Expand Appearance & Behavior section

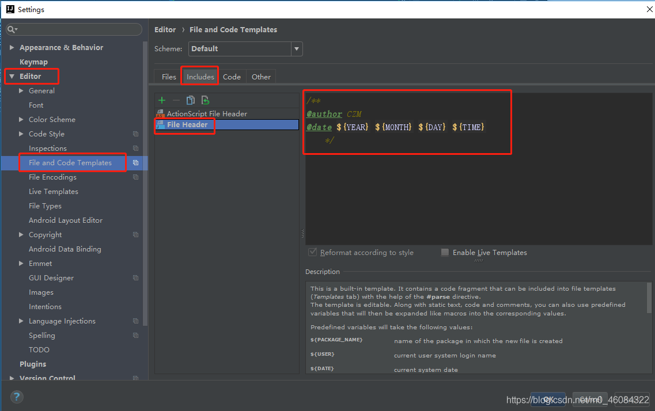[12, 48]
